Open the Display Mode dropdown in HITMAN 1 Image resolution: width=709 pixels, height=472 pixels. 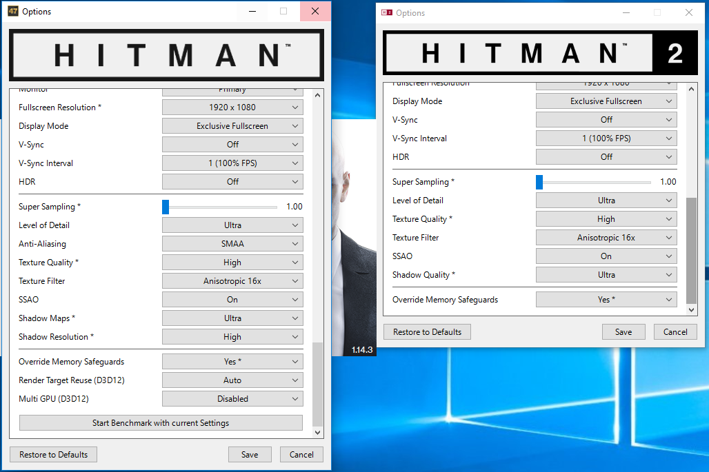[x=232, y=125]
